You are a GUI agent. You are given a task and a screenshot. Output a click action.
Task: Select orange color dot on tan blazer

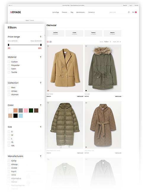(48, 91)
